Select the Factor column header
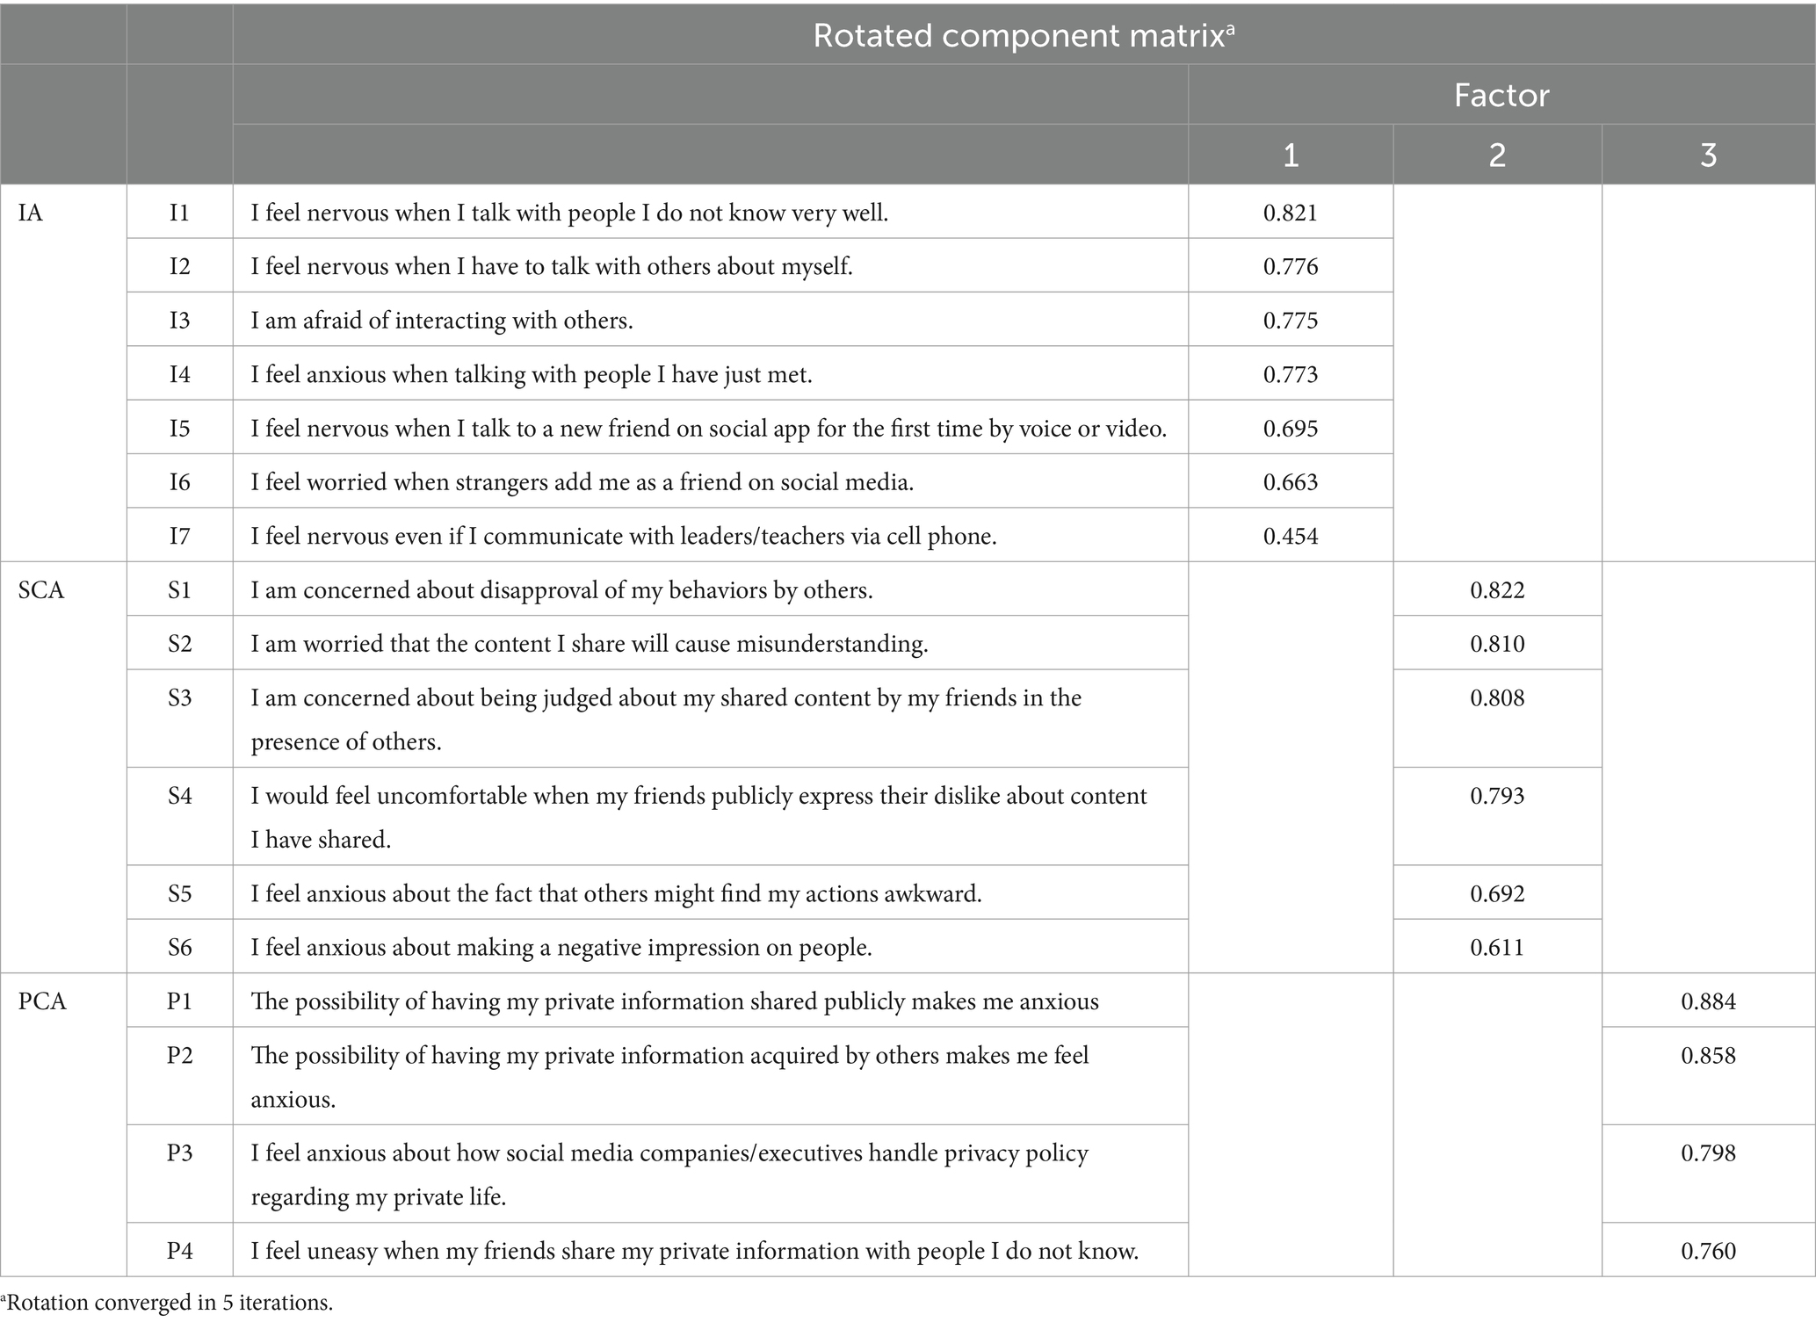Screen dimensions: 1816x1322 pyautogui.click(x=1501, y=95)
